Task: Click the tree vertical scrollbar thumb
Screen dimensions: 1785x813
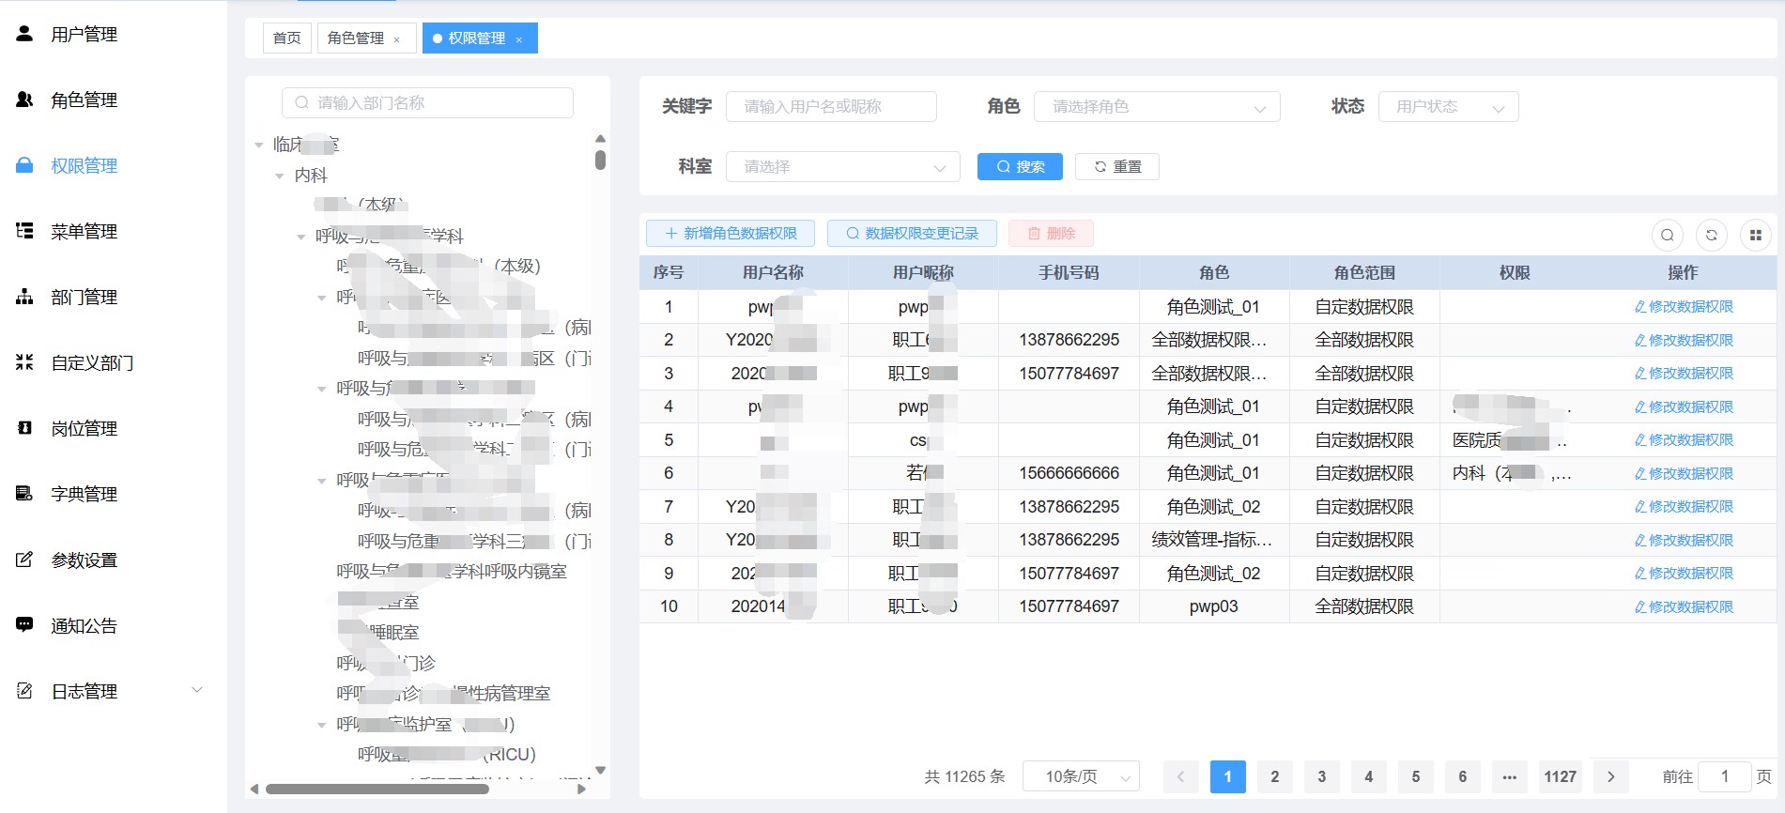Action: click(x=600, y=160)
